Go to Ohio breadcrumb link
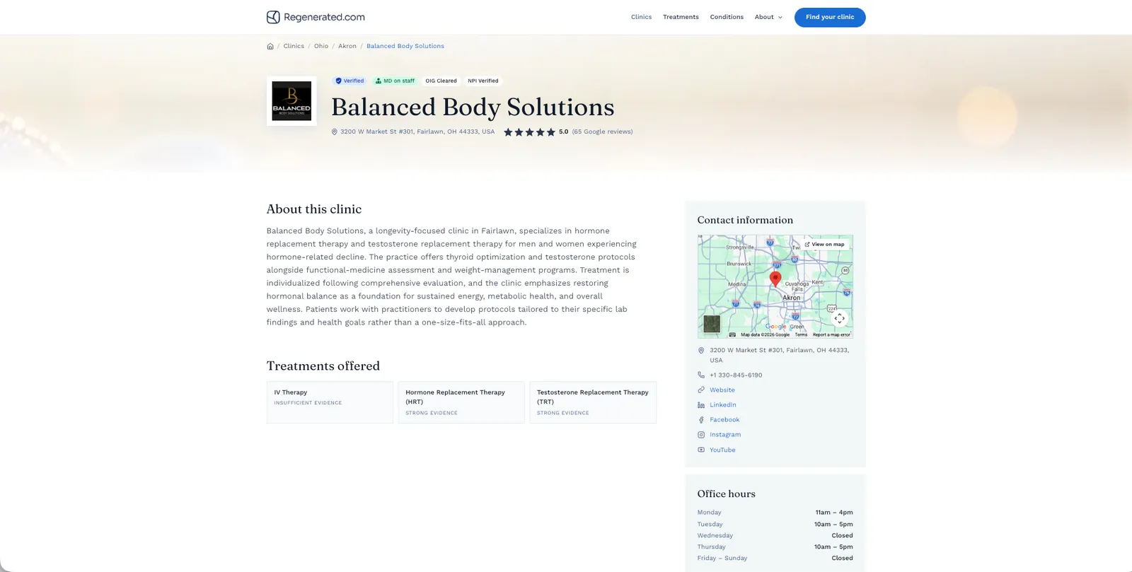The image size is (1132, 572). (x=321, y=46)
